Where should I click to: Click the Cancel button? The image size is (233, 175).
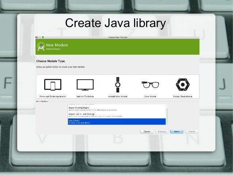[x=147, y=132]
